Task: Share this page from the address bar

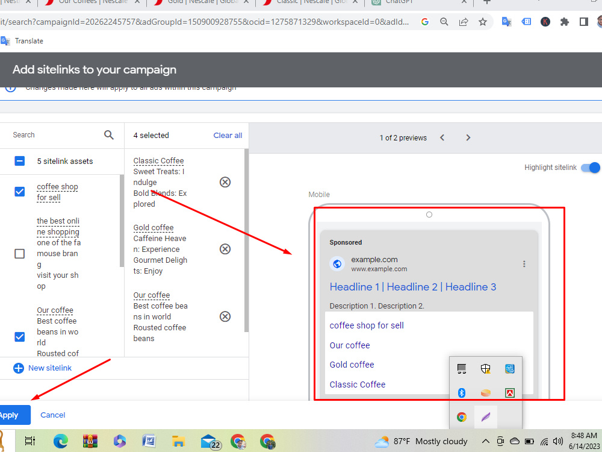Action: click(x=464, y=22)
